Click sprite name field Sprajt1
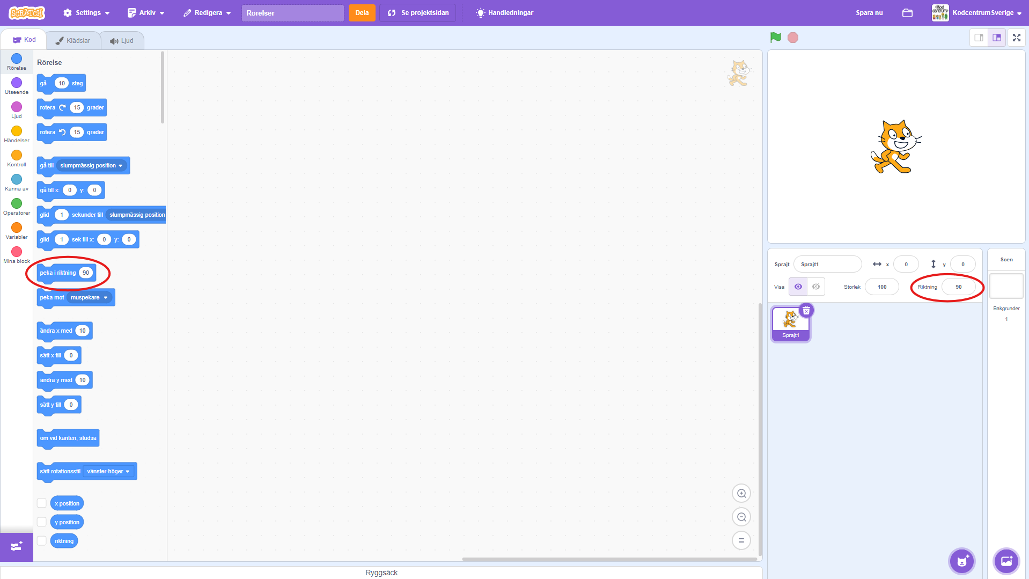The height and width of the screenshot is (579, 1029). 828,264
